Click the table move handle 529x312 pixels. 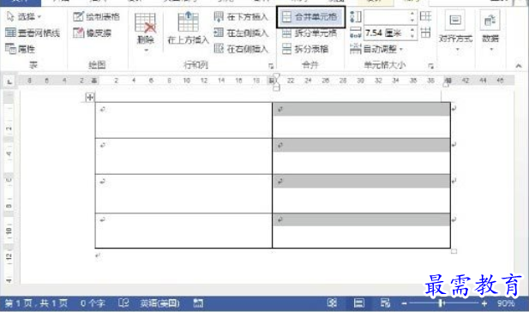[x=90, y=98]
